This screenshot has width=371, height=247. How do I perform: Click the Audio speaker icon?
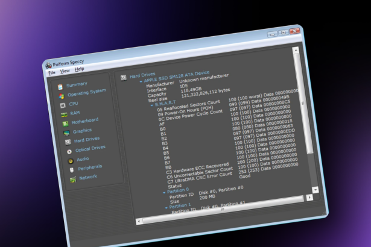click(71, 161)
